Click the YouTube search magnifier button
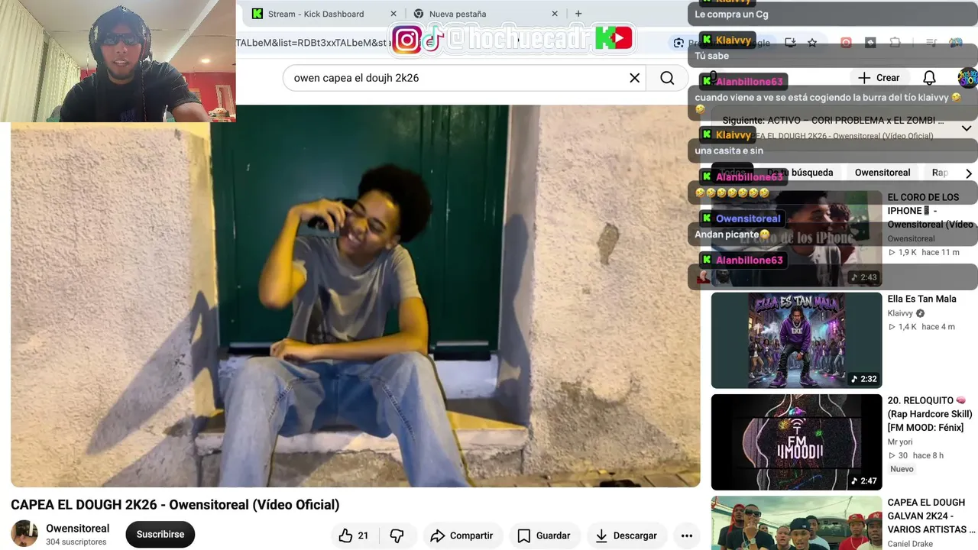978x550 pixels. pos(667,78)
